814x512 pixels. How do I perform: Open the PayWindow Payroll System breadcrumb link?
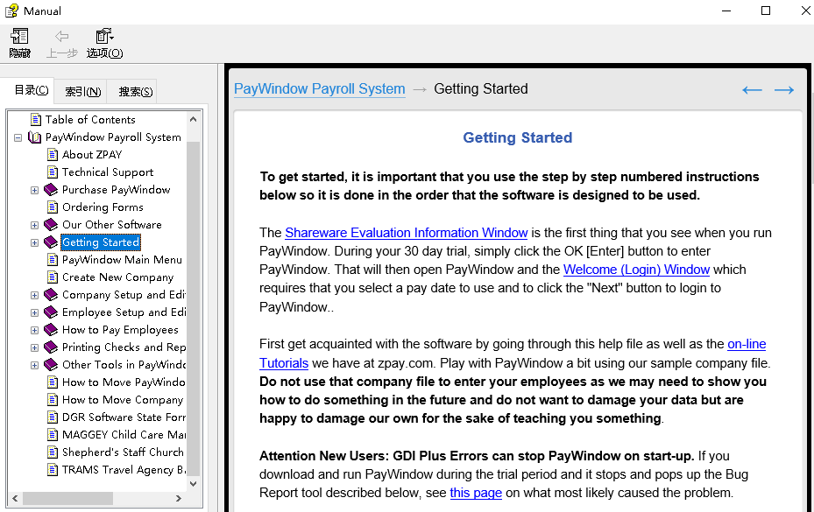[x=319, y=88]
